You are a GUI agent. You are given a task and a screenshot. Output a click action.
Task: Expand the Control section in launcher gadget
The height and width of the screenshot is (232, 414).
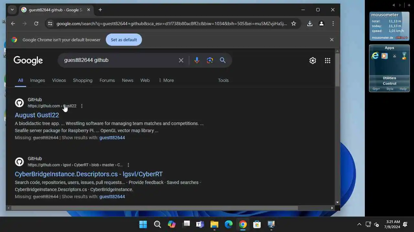click(389, 83)
